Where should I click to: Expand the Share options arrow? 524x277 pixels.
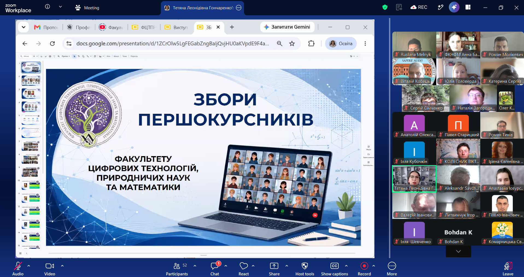pyautogui.click(x=287, y=266)
